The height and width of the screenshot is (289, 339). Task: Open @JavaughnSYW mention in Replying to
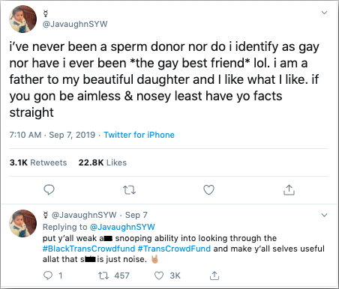pyautogui.click(x=122, y=227)
